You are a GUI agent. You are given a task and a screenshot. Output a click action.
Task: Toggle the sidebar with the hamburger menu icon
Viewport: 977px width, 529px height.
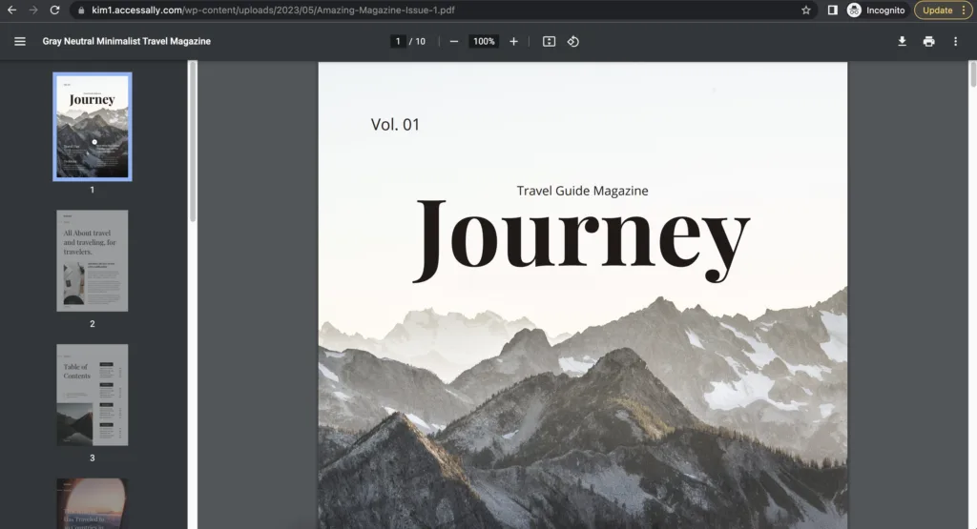[x=20, y=42]
